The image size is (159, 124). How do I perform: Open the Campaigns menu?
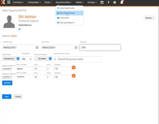click(34, 2)
